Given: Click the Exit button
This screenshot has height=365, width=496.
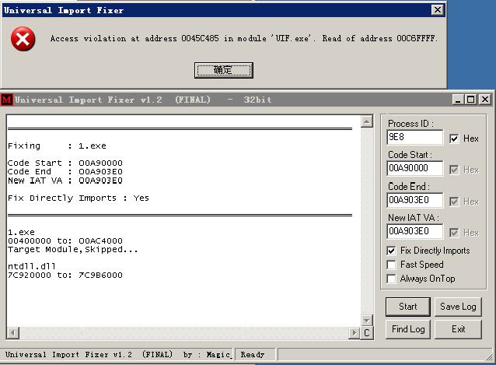Looking at the screenshot, I should click(x=458, y=329).
